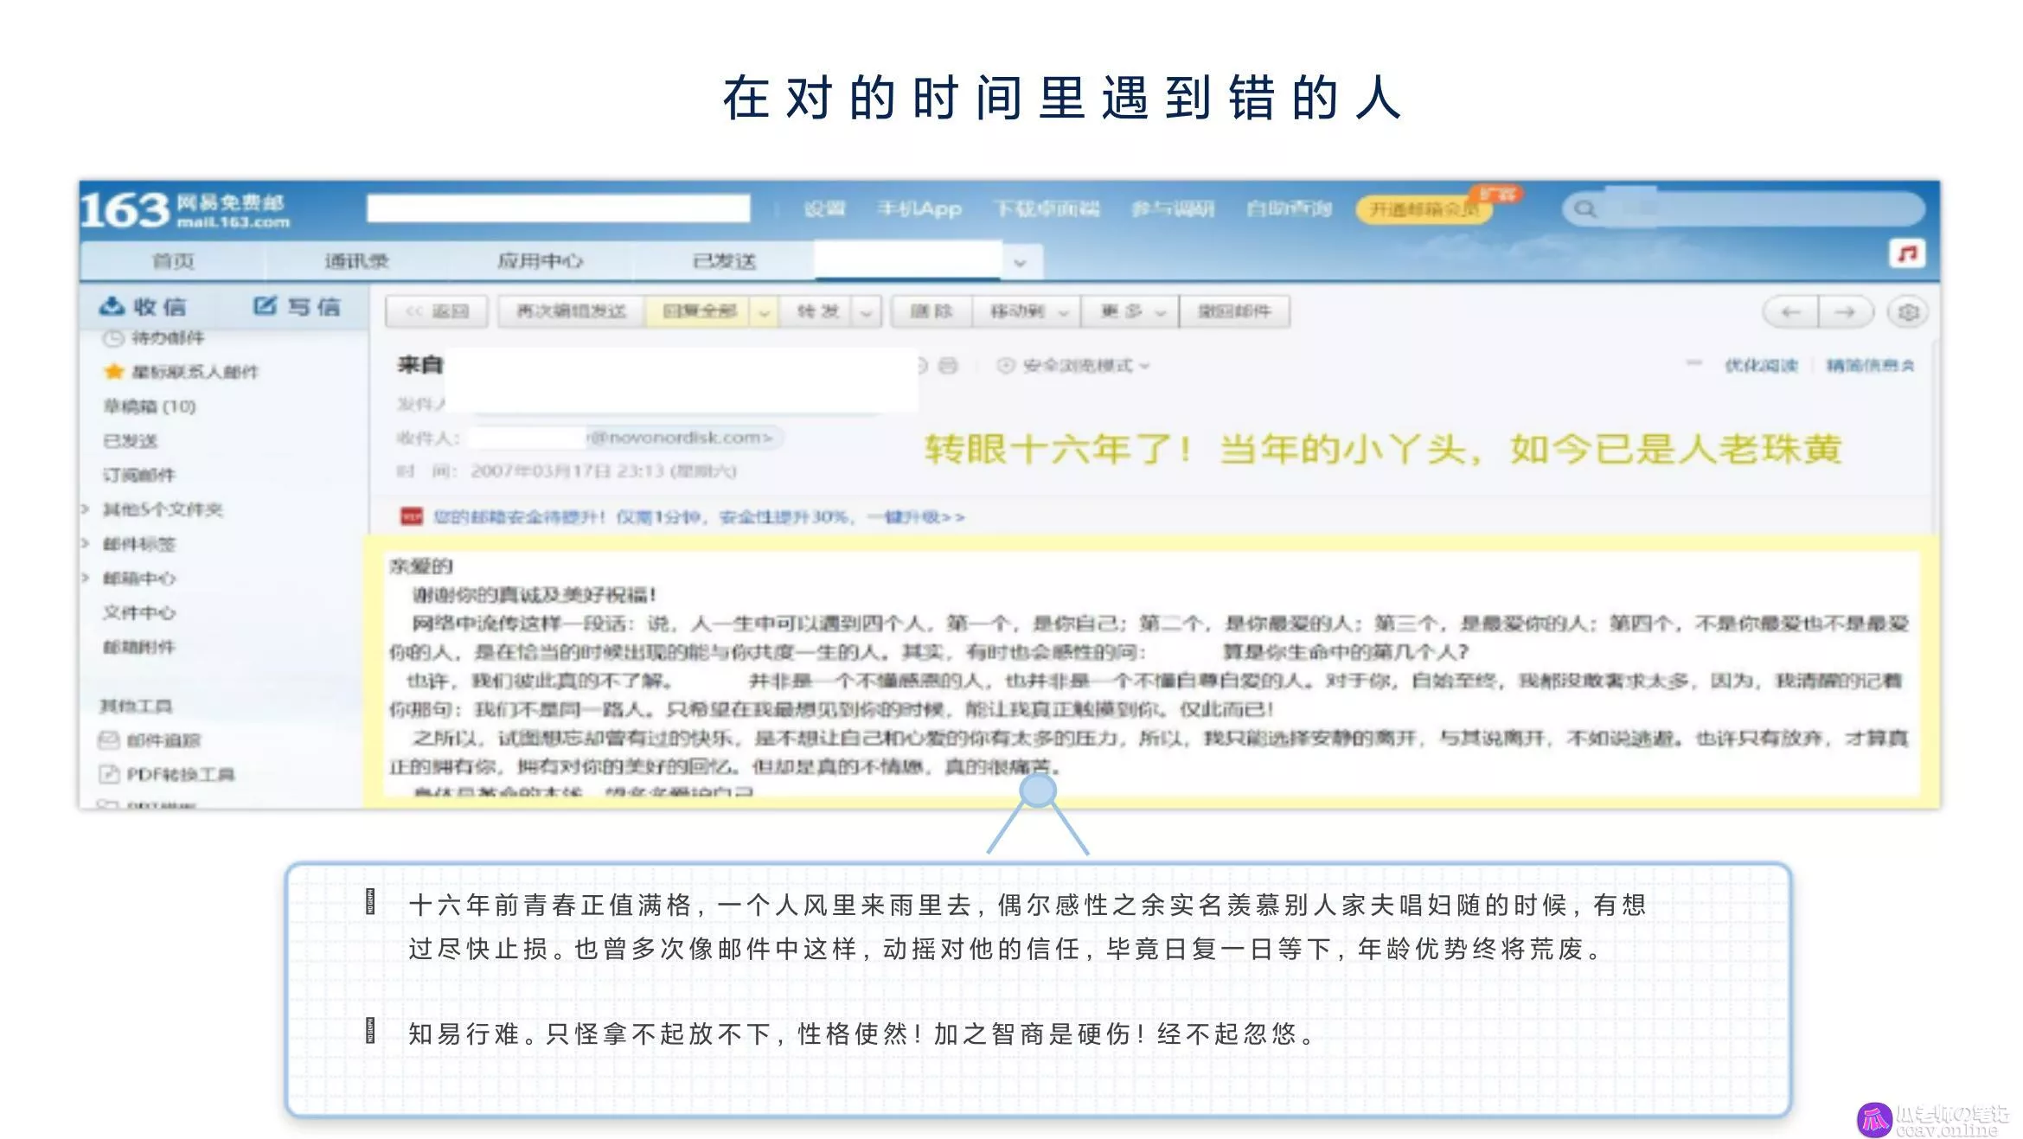Go to previous email with left arrow
Viewport: 2023px width, 1139px height.
(1790, 311)
